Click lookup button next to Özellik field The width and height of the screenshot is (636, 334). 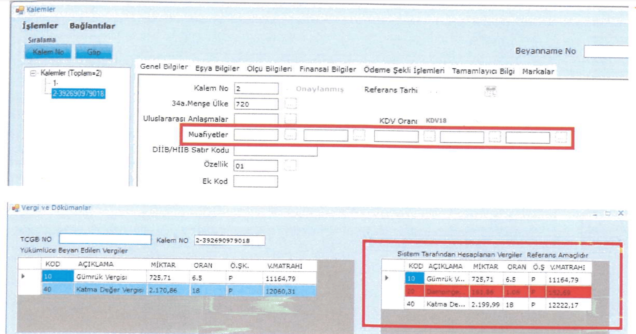click(290, 165)
